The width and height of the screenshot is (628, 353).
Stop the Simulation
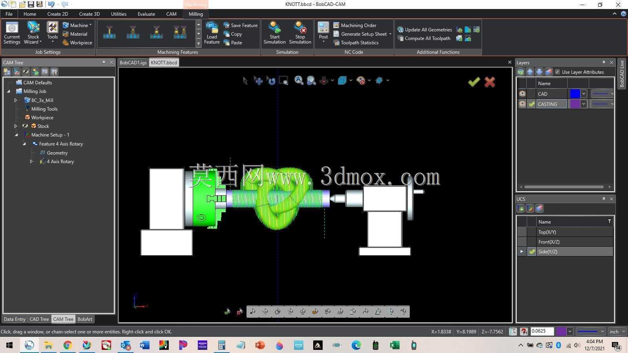tap(300, 33)
